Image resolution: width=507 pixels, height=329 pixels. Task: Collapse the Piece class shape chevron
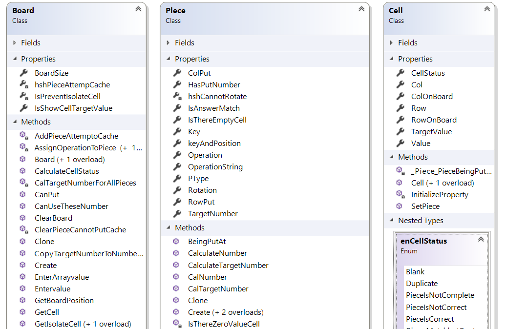361,9
